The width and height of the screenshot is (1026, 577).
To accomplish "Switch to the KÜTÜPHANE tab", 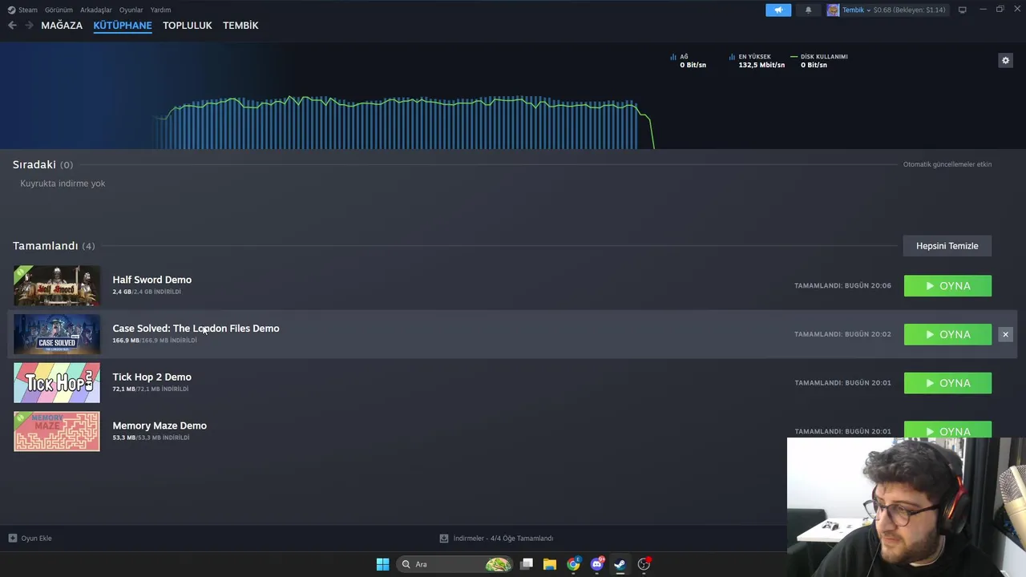I will point(123,26).
